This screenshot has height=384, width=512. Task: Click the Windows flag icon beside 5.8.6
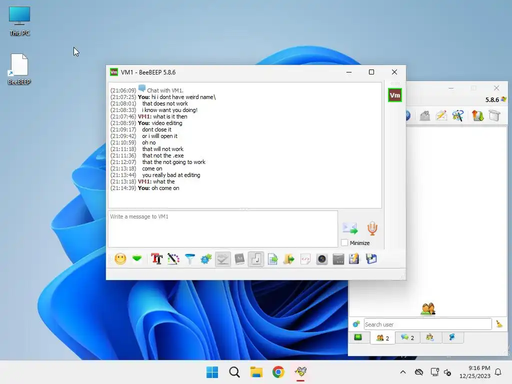pos(504,99)
